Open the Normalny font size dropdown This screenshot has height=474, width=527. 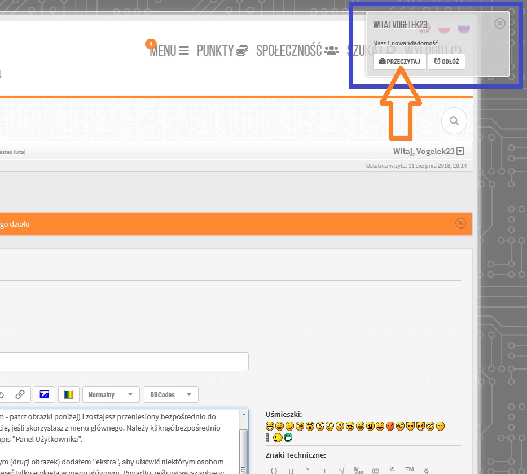(x=111, y=394)
